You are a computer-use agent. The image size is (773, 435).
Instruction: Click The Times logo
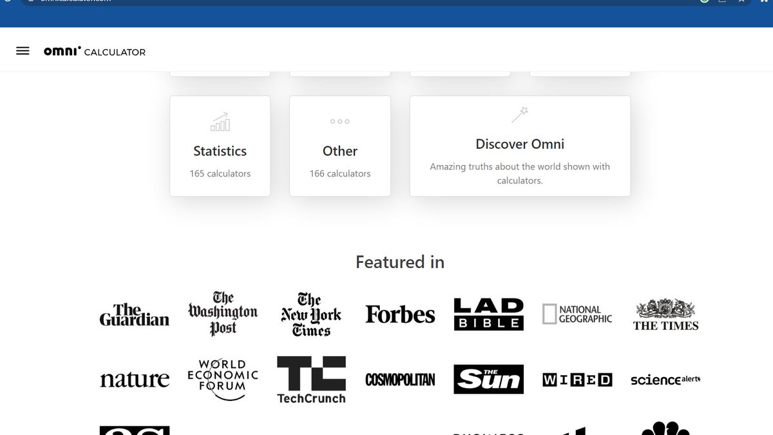click(666, 314)
